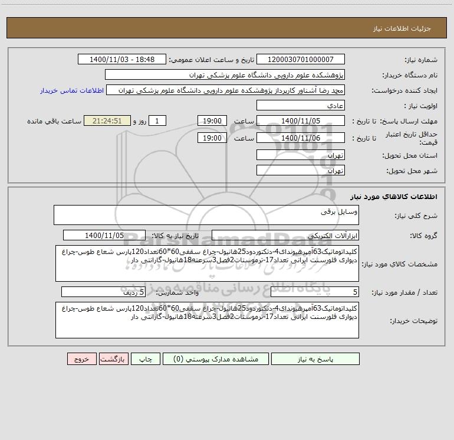Click the 'پاسخ به نیاز' button
The width and height of the screenshot is (454, 440).
click(x=315, y=358)
